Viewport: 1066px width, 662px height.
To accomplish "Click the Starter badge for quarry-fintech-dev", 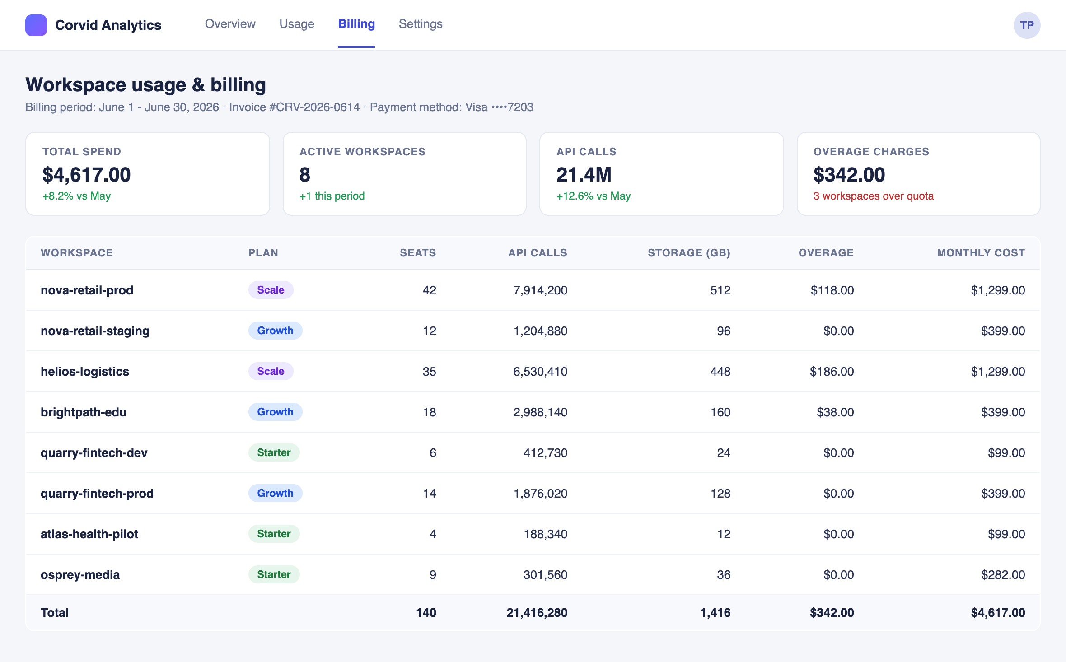I will 274,452.
